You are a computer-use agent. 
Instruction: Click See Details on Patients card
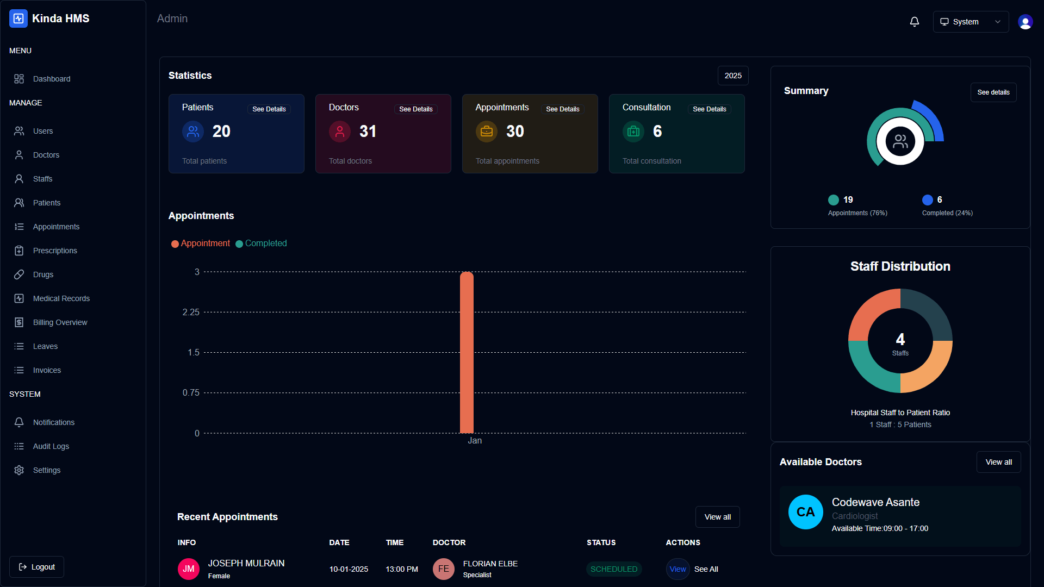(269, 109)
